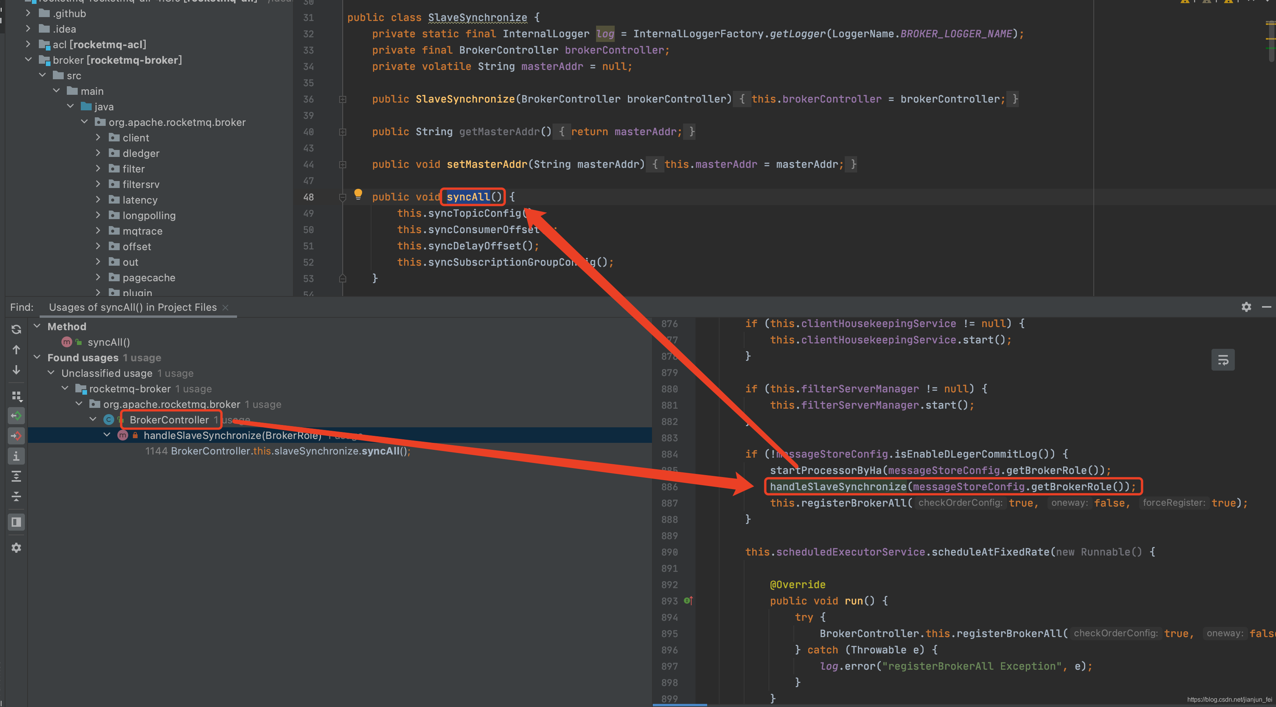Click the Collapse All icon
This screenshot has height=707, width=1276.
pyautogui.click(x=16, y=496)
